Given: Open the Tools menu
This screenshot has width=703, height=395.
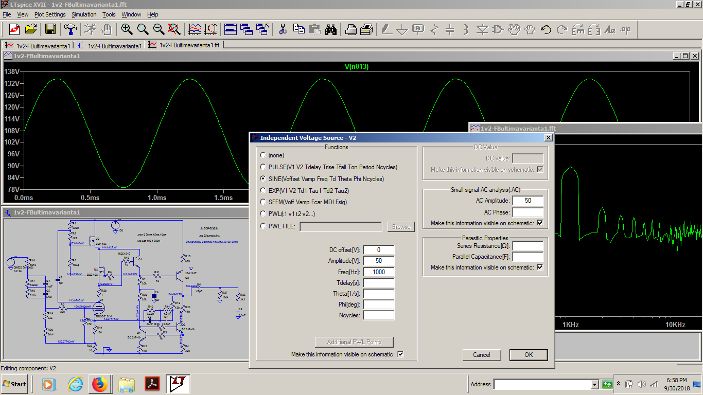Looking at the screenshot, I should click(109, 14).
